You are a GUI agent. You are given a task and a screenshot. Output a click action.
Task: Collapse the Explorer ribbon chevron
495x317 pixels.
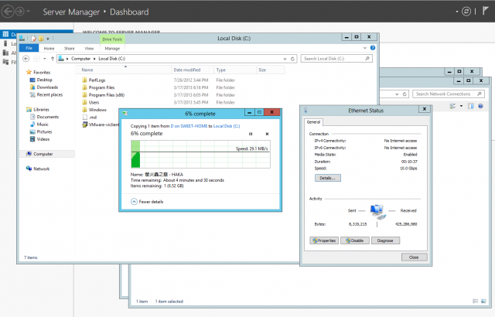click(365, 48)
